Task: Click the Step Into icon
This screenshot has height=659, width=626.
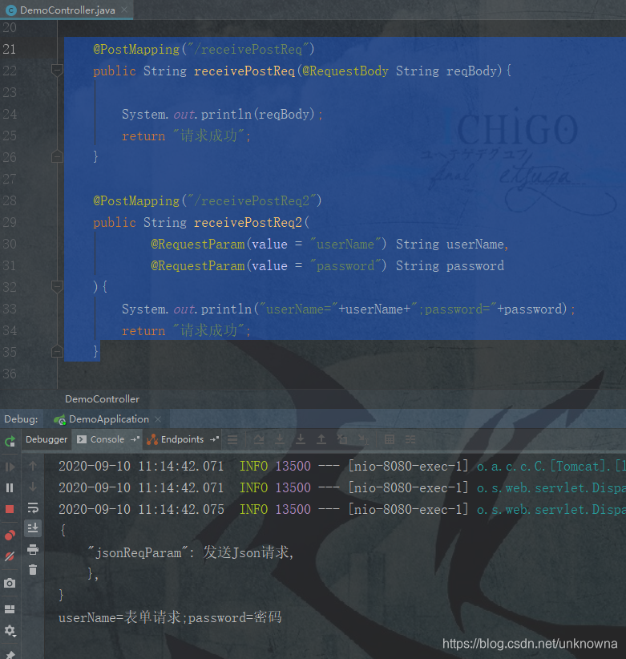Action: point(280,439)
